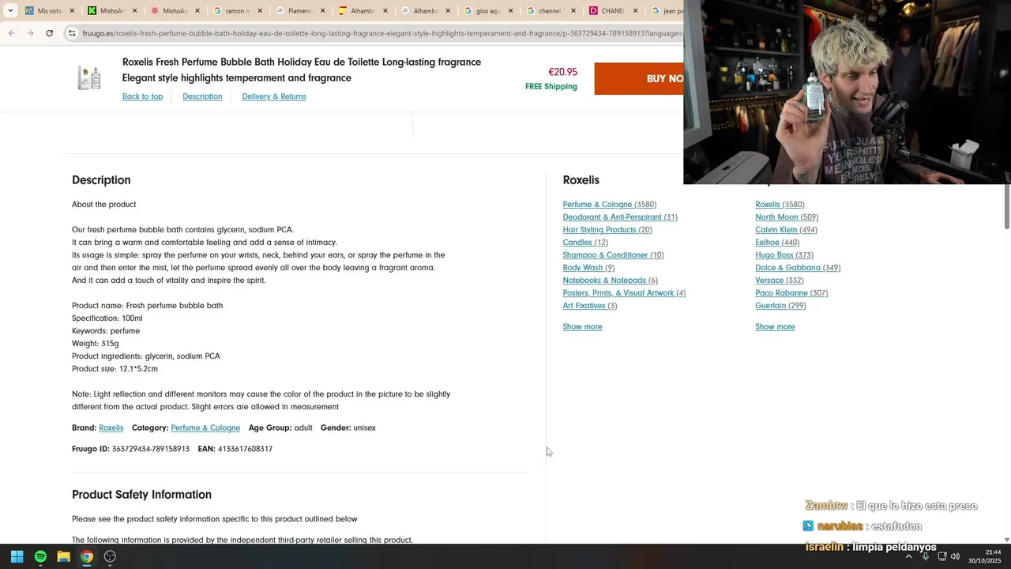Open Spotify from the taskbar
The width and height of the screenshot is (1011, 569).
[40, 556]
